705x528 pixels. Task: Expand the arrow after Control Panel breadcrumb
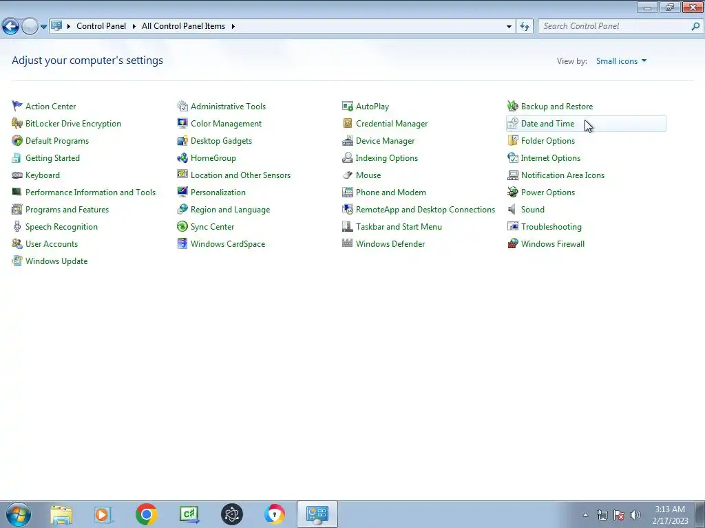pyautogui.click(x=134, y=26)
